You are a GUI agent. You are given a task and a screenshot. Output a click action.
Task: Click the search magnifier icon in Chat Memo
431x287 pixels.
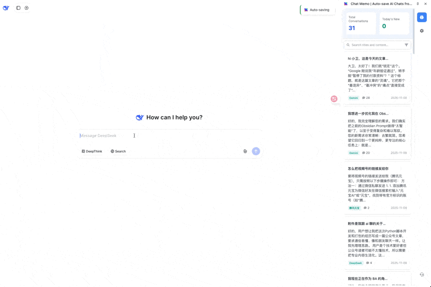point(348,45)
